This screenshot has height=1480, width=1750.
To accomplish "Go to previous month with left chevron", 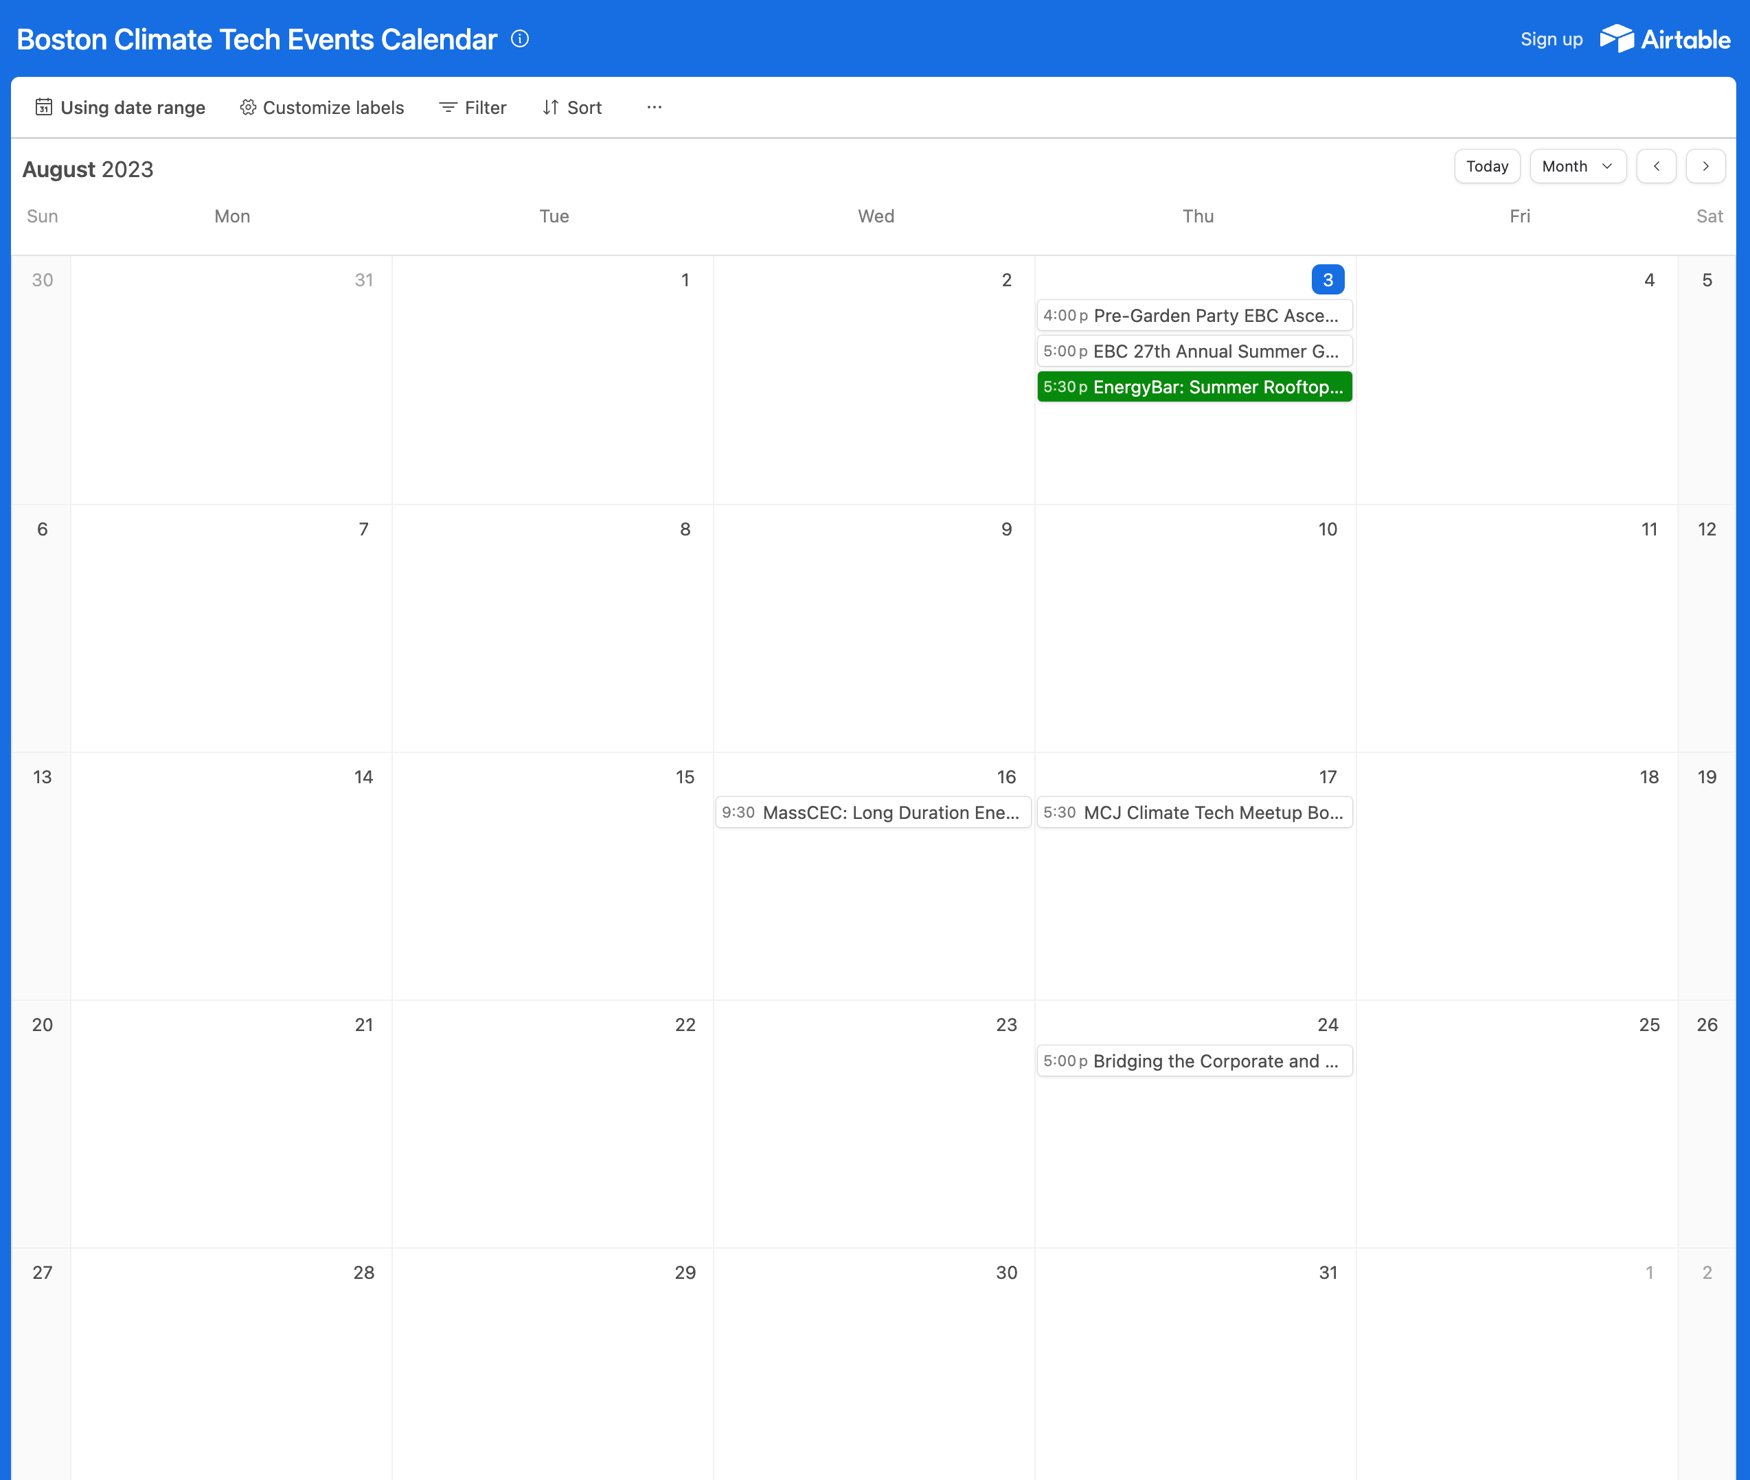I will pyautogui.click(x=1656, y=166).
